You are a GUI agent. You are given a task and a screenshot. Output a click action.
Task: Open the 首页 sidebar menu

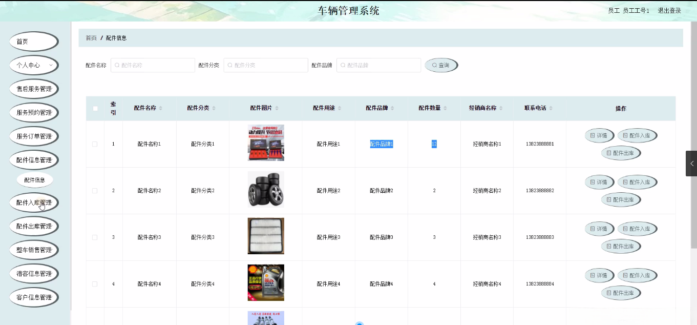click(34, 42)
